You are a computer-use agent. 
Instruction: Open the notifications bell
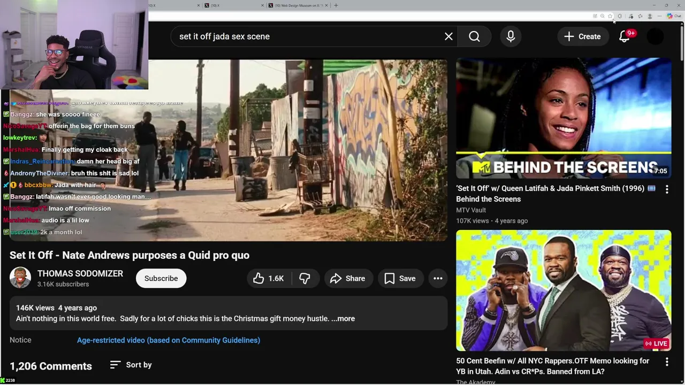tap(625, 36)
